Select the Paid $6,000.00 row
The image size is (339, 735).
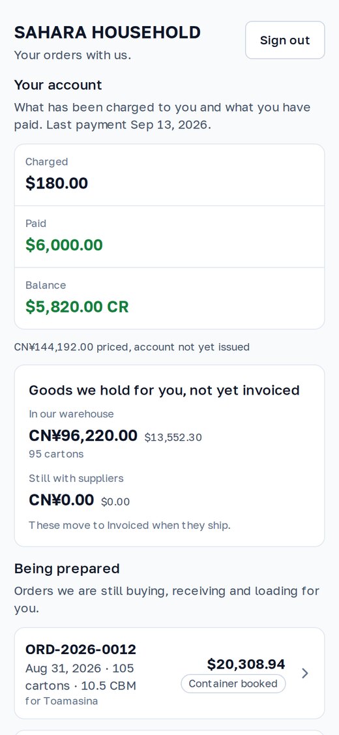pyautogui.click(x=169, y=237)
